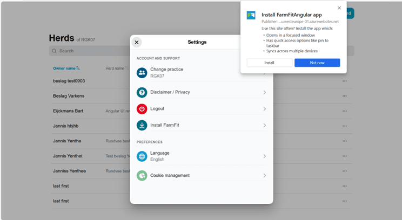Open more options for Jannis Yenthe
This screenshot has height=220, width=402.
click(345, 141)
